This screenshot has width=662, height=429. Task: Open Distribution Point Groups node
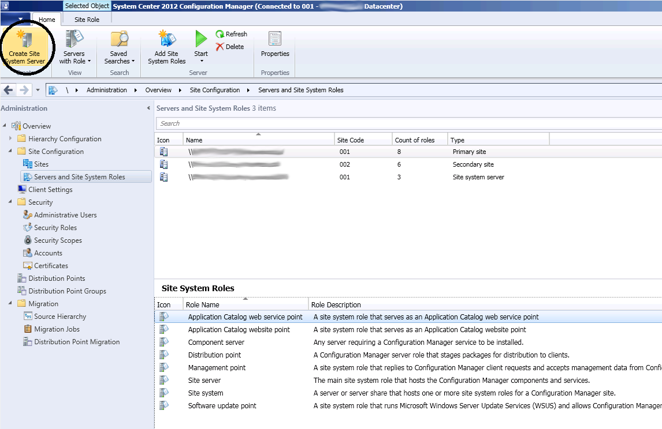pyautogui.click(x=62, y=291)
